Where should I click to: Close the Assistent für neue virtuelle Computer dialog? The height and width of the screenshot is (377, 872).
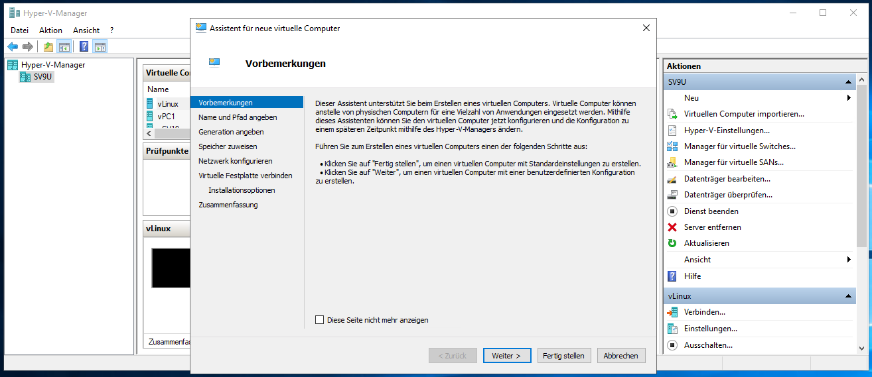pos(646,28)
